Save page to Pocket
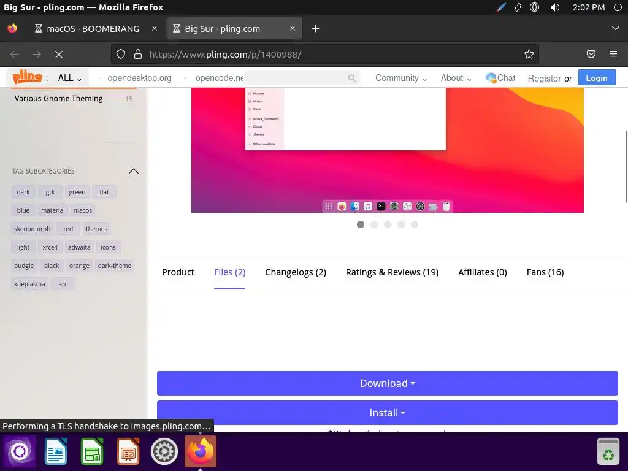The image size is (628, 471). tap(591, 54)
